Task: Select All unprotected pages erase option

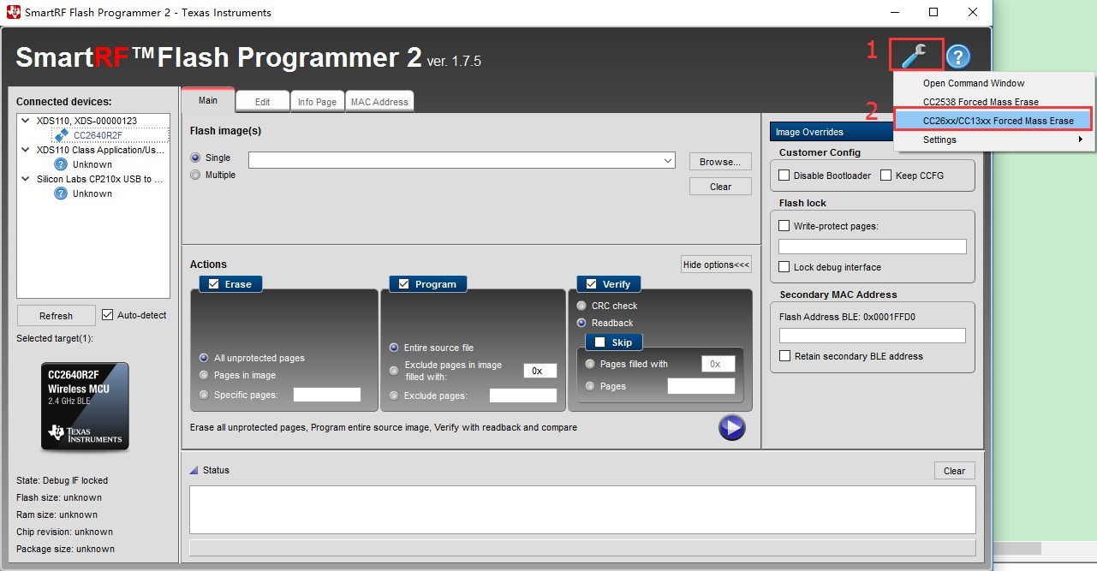Action: [x=204, y=358]
